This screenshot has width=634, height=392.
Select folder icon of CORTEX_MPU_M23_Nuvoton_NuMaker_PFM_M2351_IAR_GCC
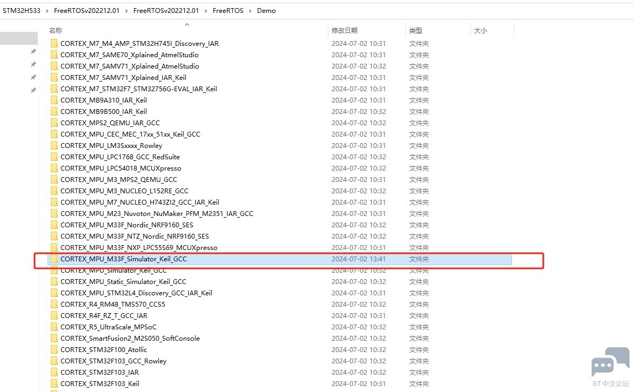coord(54,213)
